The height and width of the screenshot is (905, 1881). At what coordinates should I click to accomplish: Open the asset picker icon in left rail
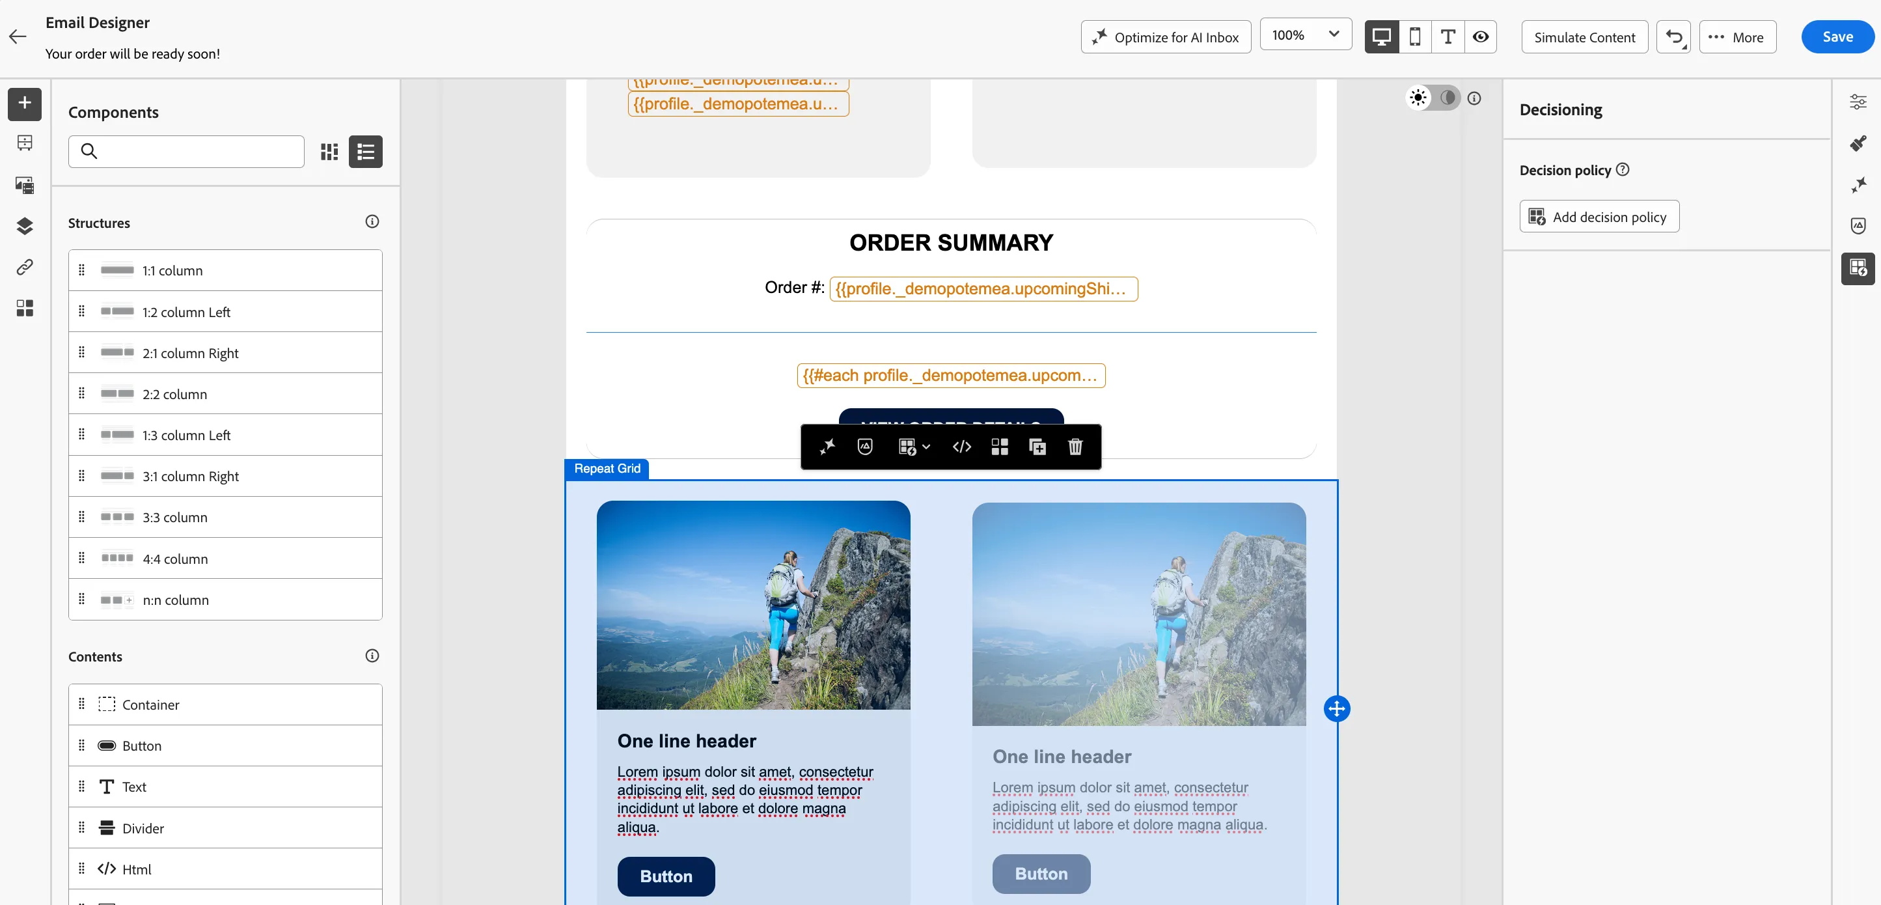pyautogui.click(x=25, y=185)
